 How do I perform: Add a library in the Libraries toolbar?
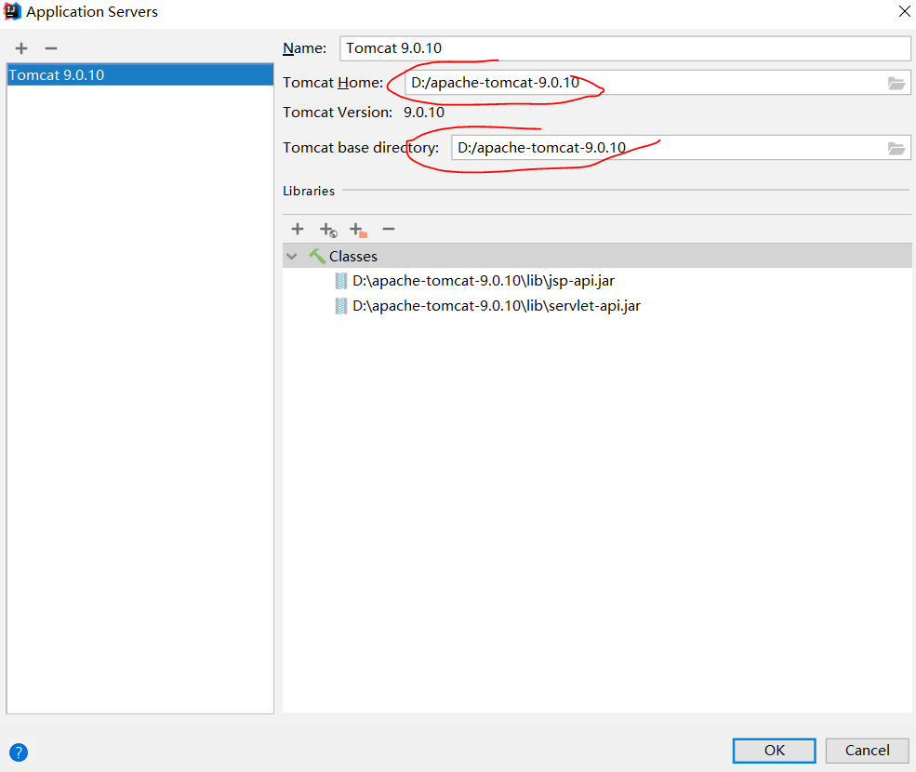298,229
